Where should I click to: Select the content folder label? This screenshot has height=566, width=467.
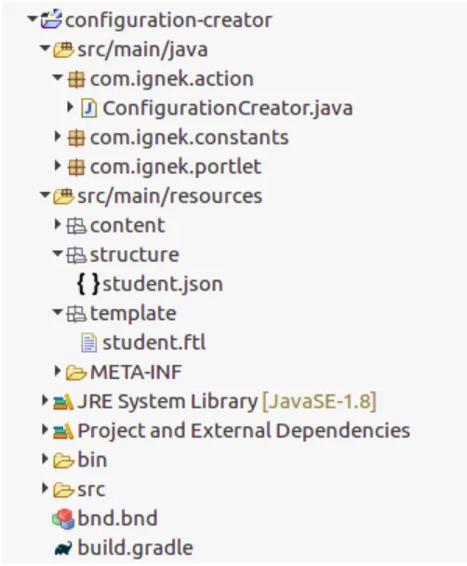pyautogui.click(x=127, y=225)
